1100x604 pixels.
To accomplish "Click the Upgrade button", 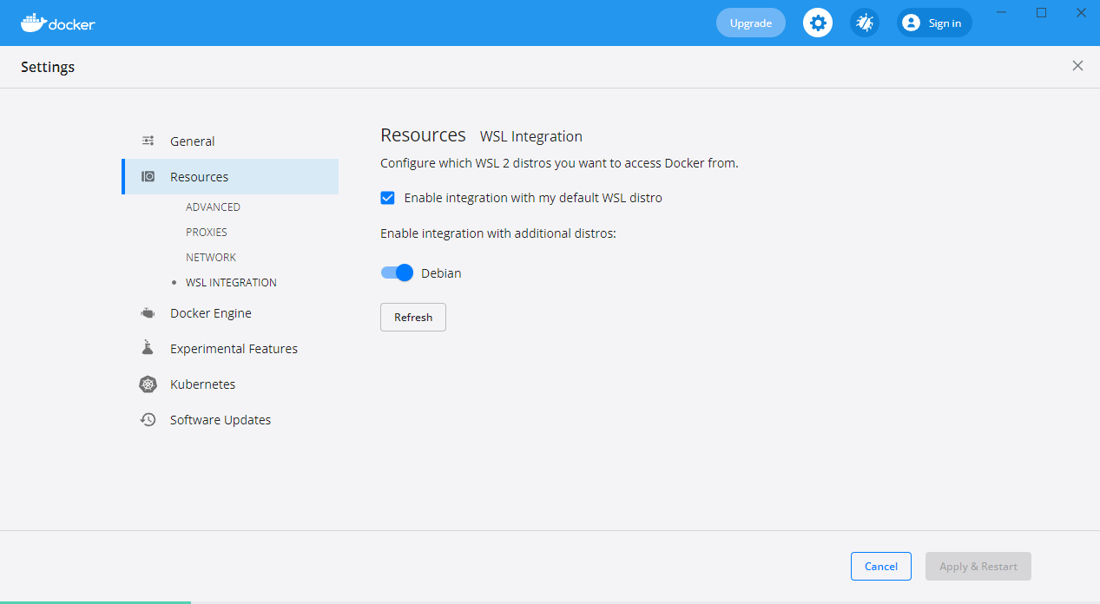I will [x=751, y=23].
